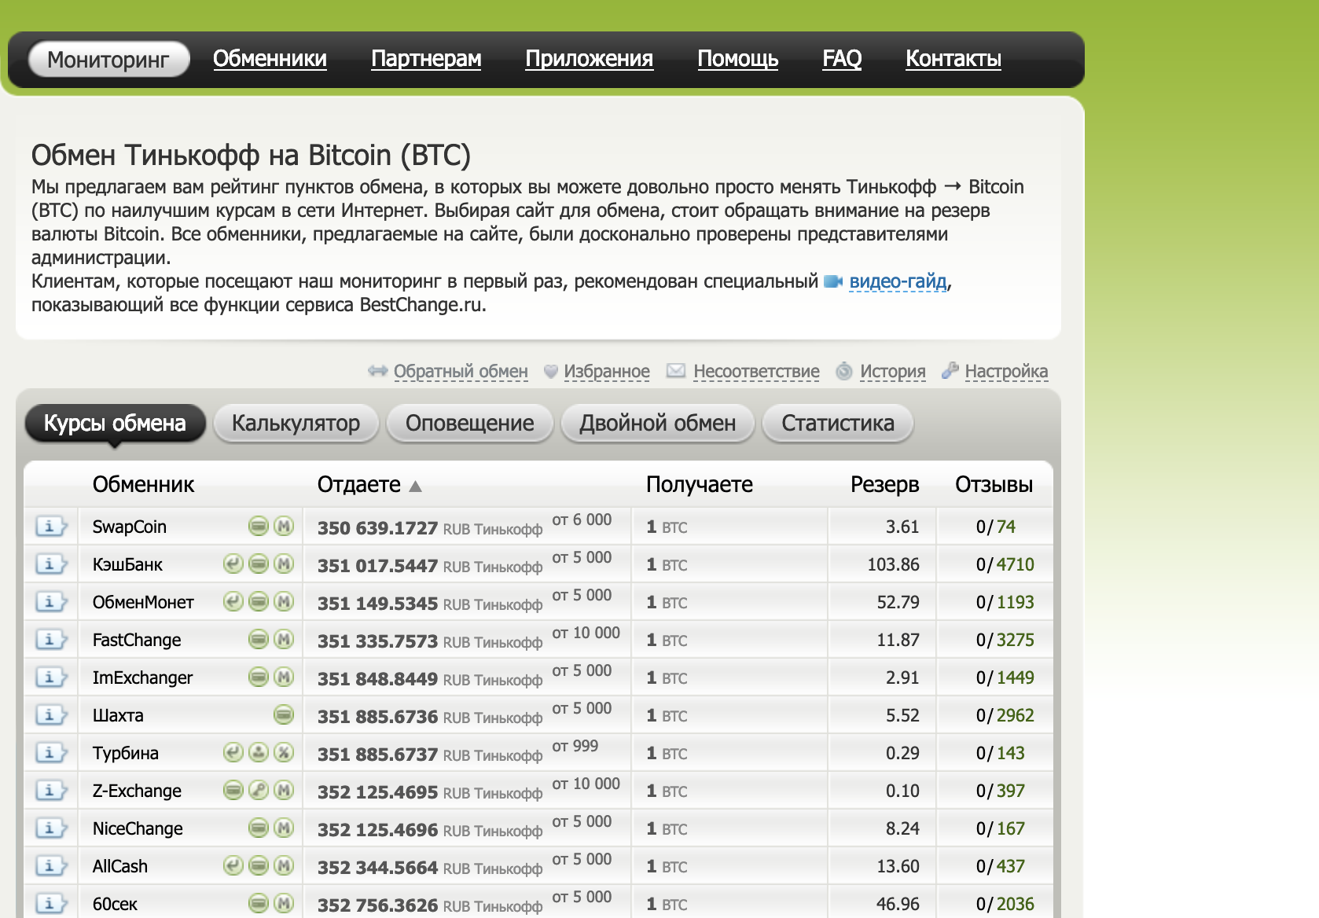
Task: Toggle sort arrow next to Отдаете header
Action: tap(416, 487)
